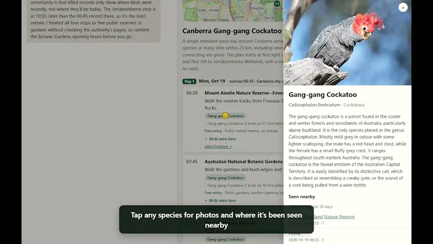
Task: Open the Gang-gang Cockatoo photo
Action: click(x=347, y=43)
